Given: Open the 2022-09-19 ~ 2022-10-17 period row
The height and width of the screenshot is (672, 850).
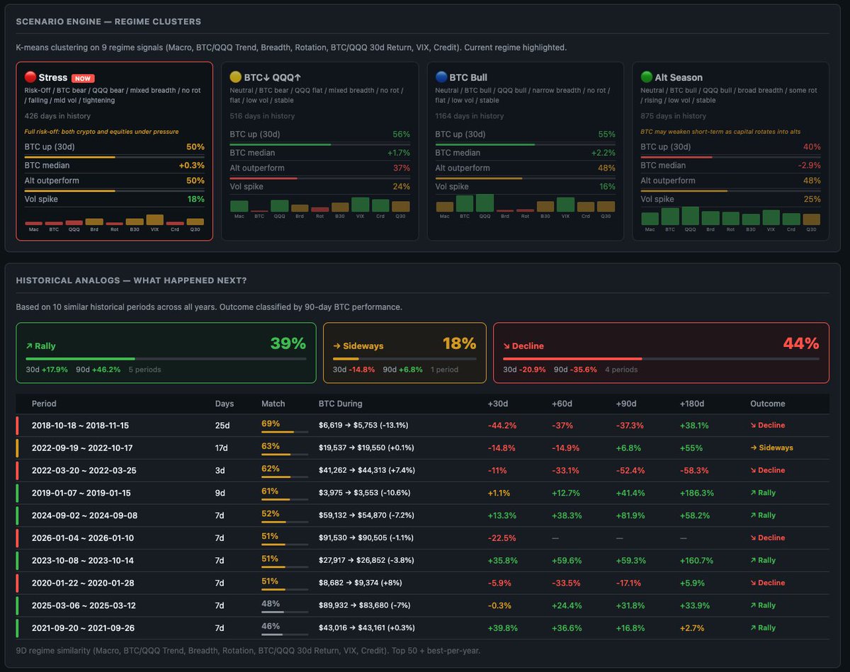Looking at the screenshot, I should pyautogui.click(x=82, y=448).
